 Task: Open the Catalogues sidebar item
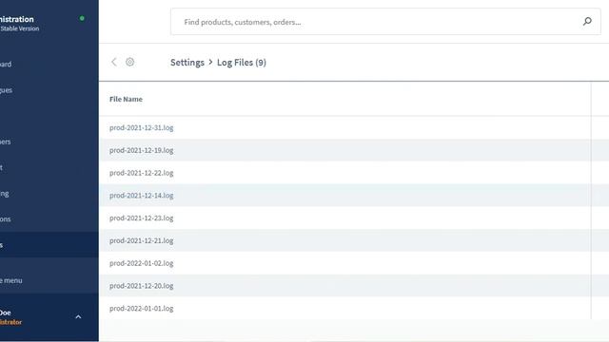tap(6, 90)
